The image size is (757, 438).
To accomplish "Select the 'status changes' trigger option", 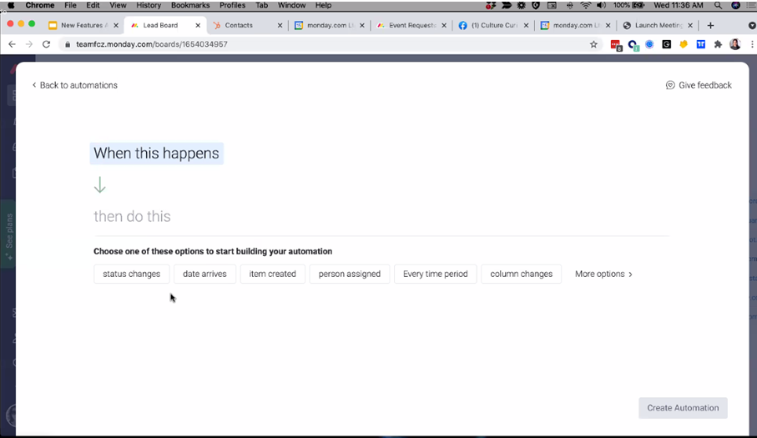I will click(132, 274).
